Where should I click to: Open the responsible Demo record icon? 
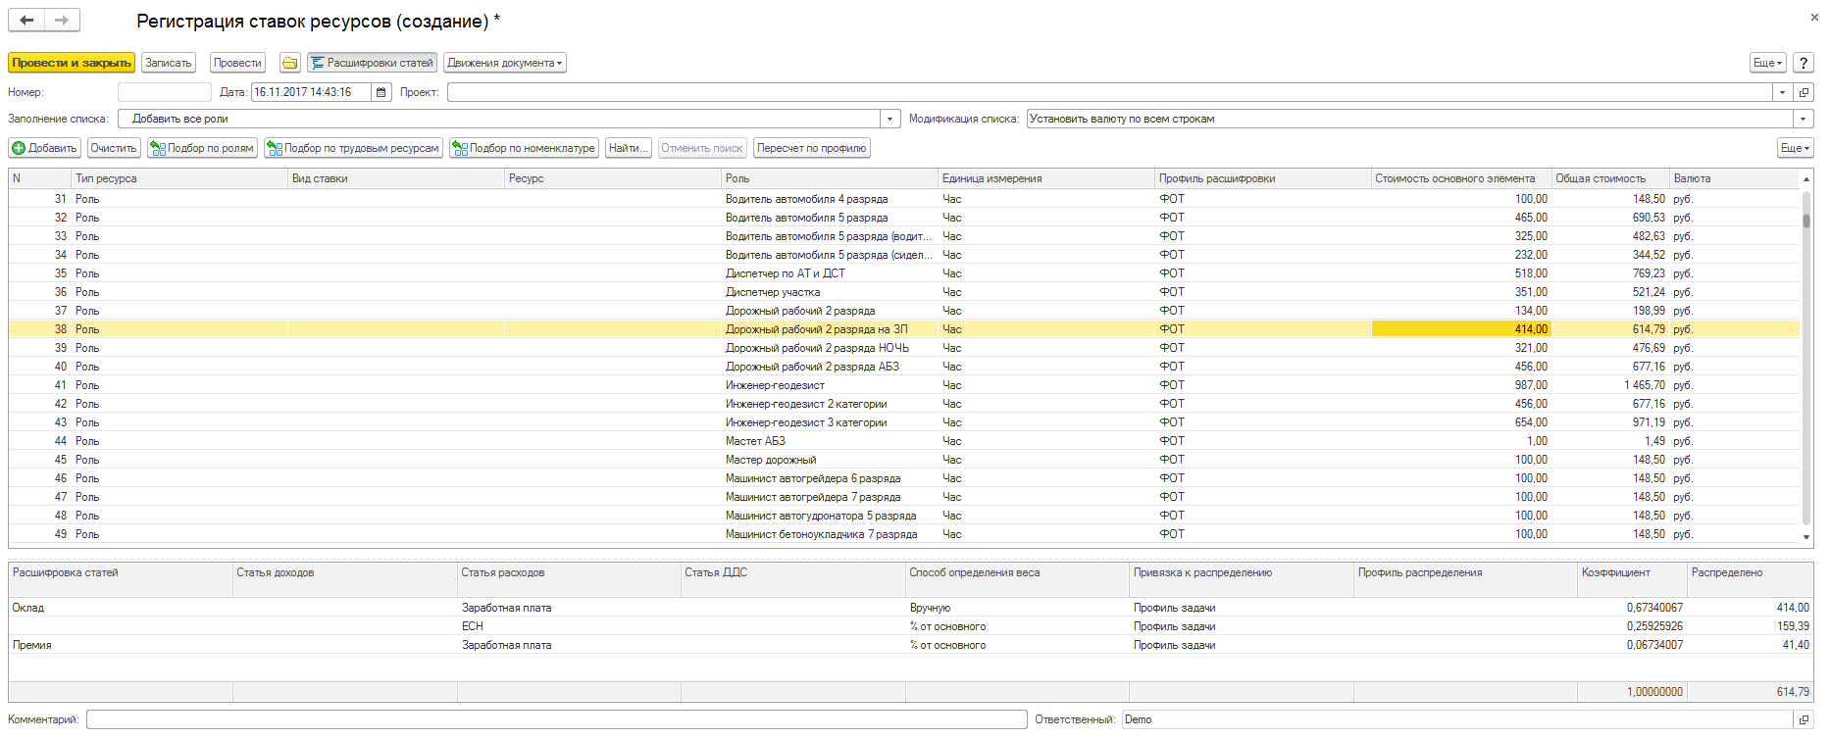(x=1804, y=719)
